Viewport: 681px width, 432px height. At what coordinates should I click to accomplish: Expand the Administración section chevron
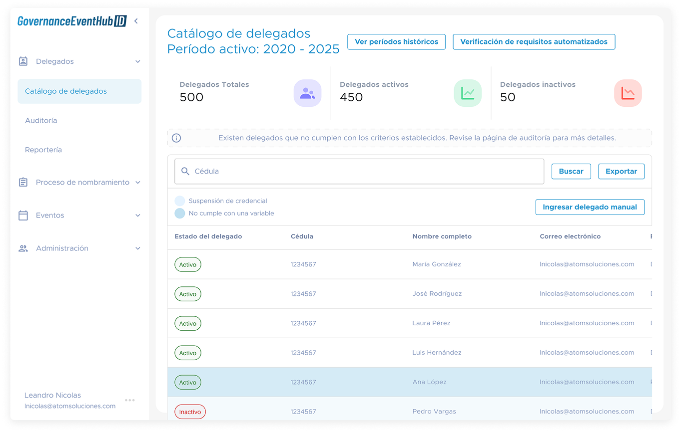point(138,248)
